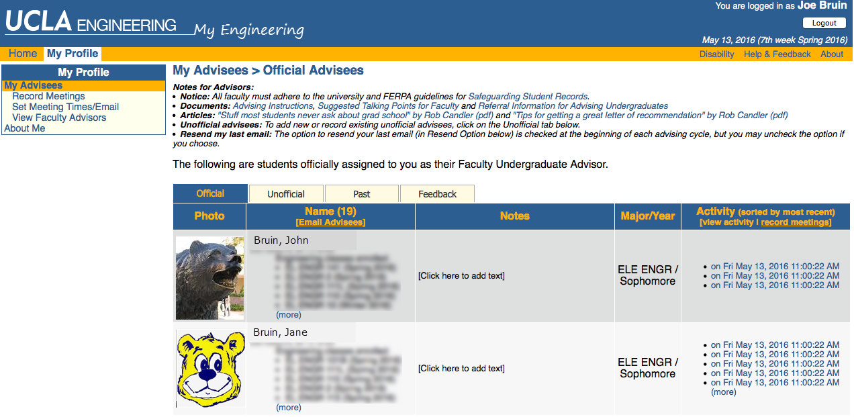The width and height of the screenshot is (854, 417).
Task: Switch to the Past tab
Action: 362,194
